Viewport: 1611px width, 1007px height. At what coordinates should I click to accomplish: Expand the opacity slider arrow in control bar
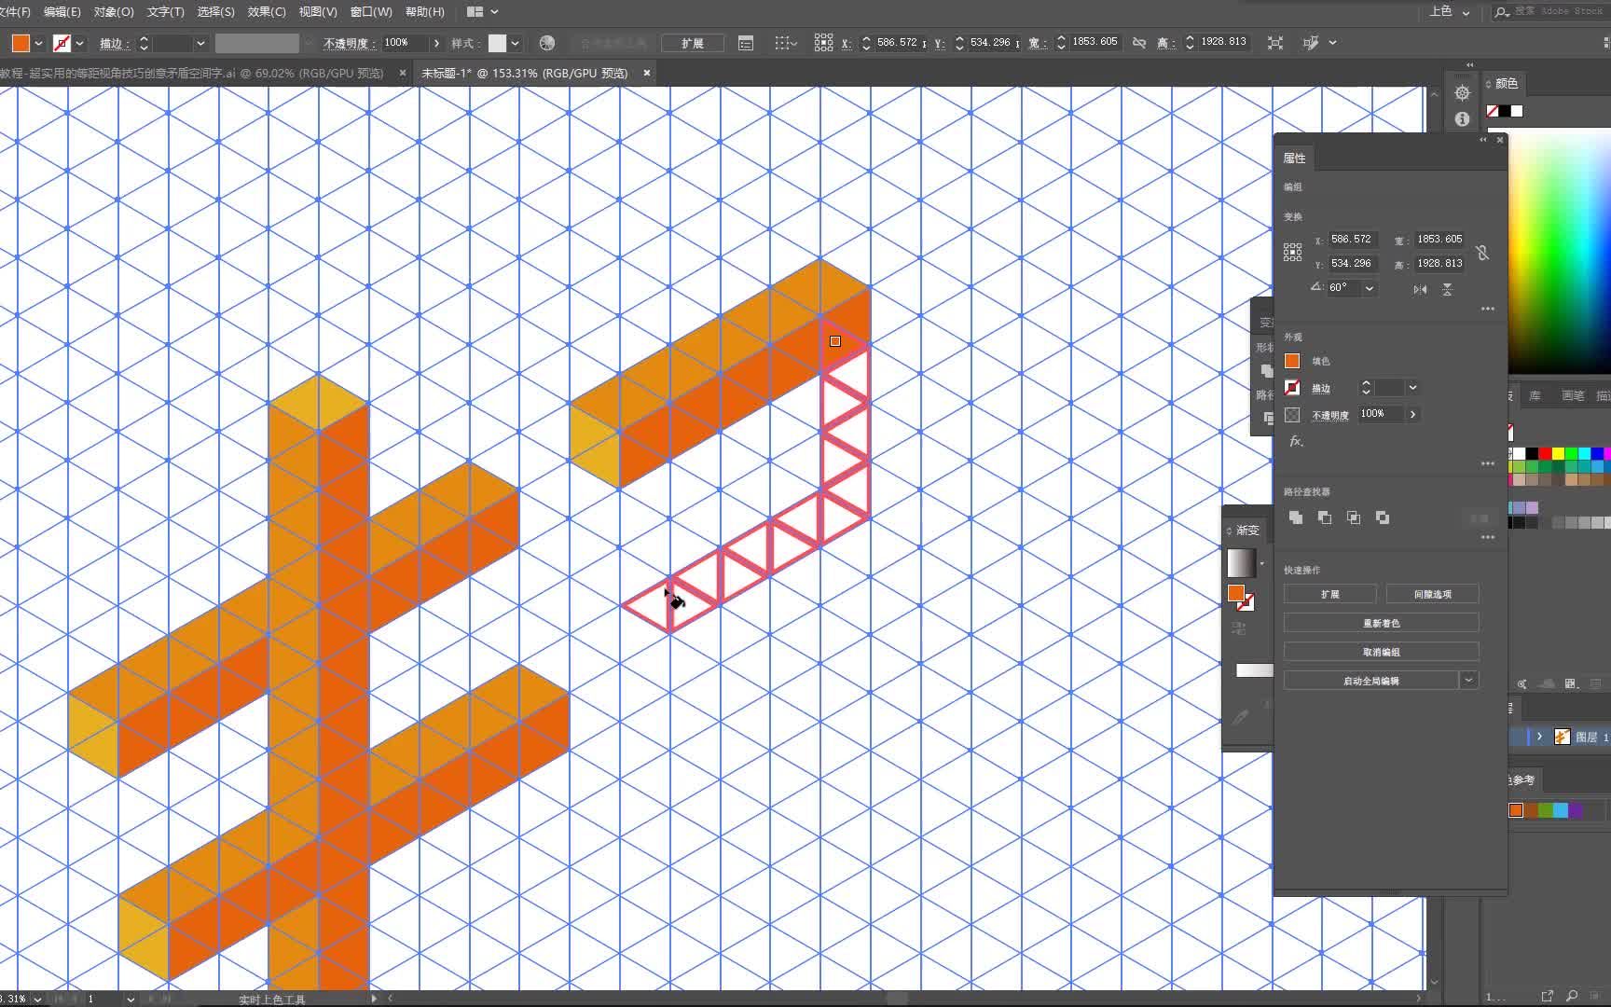pos(436,43)
